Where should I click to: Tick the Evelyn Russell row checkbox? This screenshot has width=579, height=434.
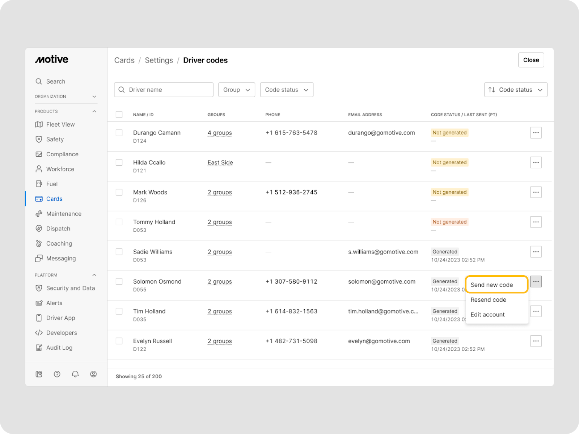pos(119,341)
